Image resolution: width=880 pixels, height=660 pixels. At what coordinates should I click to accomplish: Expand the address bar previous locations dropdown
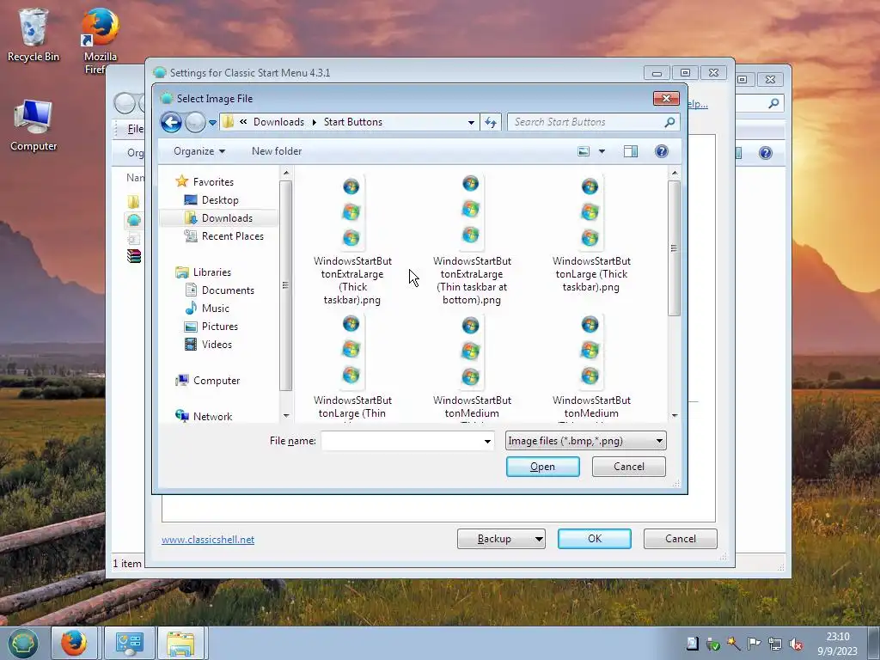(472, 122)
